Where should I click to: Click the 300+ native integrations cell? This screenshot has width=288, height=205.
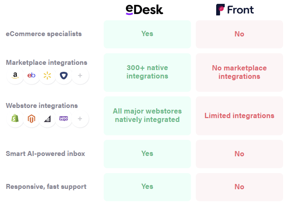(147, 73)
